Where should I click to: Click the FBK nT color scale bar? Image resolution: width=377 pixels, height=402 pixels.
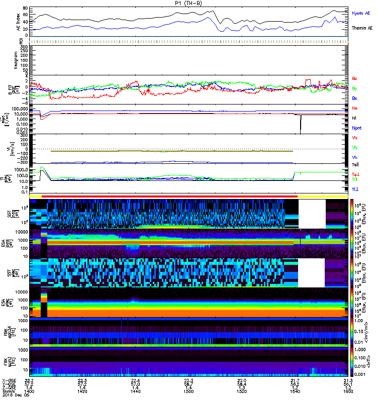coord(352,361)
